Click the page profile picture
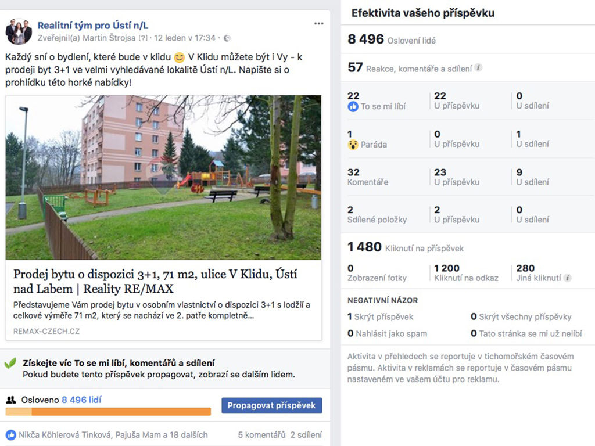This screenshot has height=446, width=595. click(19, 31)
